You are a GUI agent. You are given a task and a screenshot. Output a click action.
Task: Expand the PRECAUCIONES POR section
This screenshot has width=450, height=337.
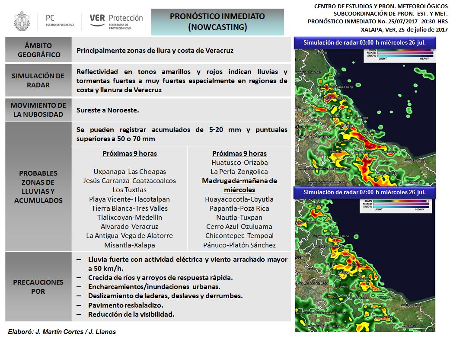(38, 286)
